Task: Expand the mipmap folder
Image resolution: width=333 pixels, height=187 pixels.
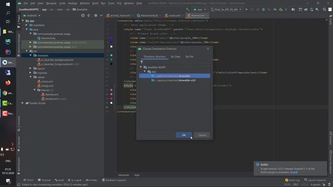Action: (x=31, y=73)
